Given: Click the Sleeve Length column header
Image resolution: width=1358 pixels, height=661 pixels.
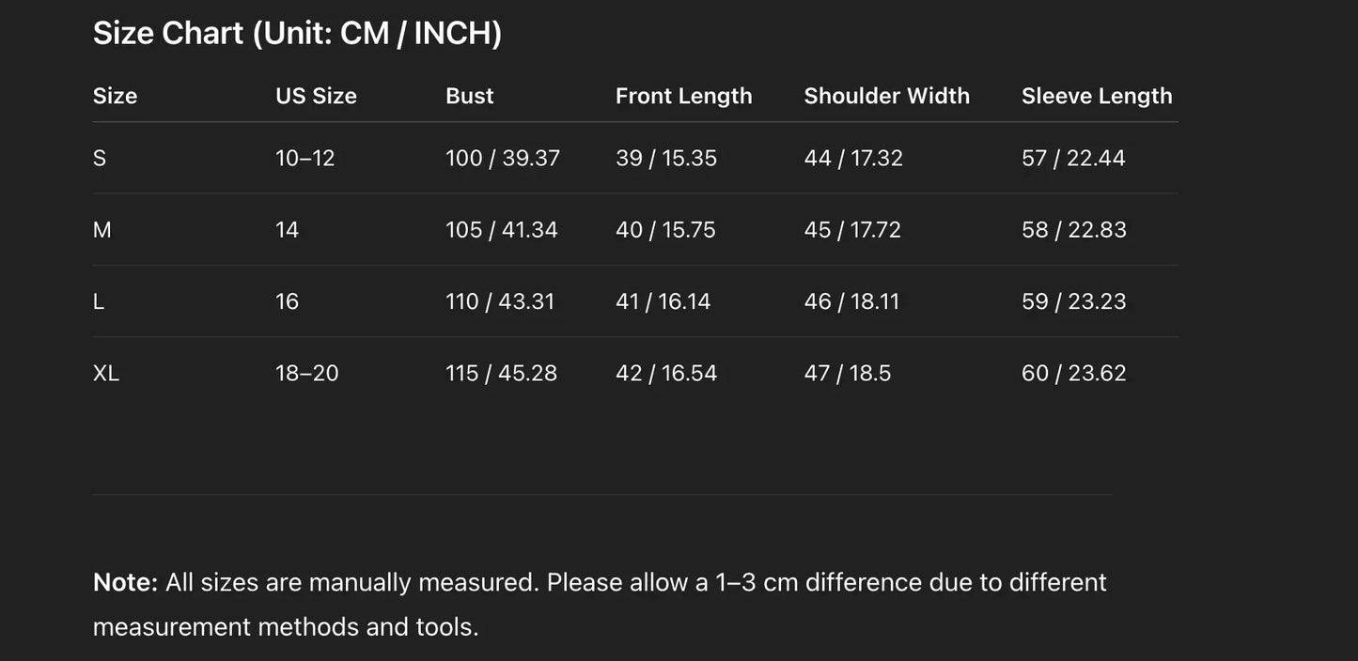Looking at the screenshot, I should [x=1097, y=96].
